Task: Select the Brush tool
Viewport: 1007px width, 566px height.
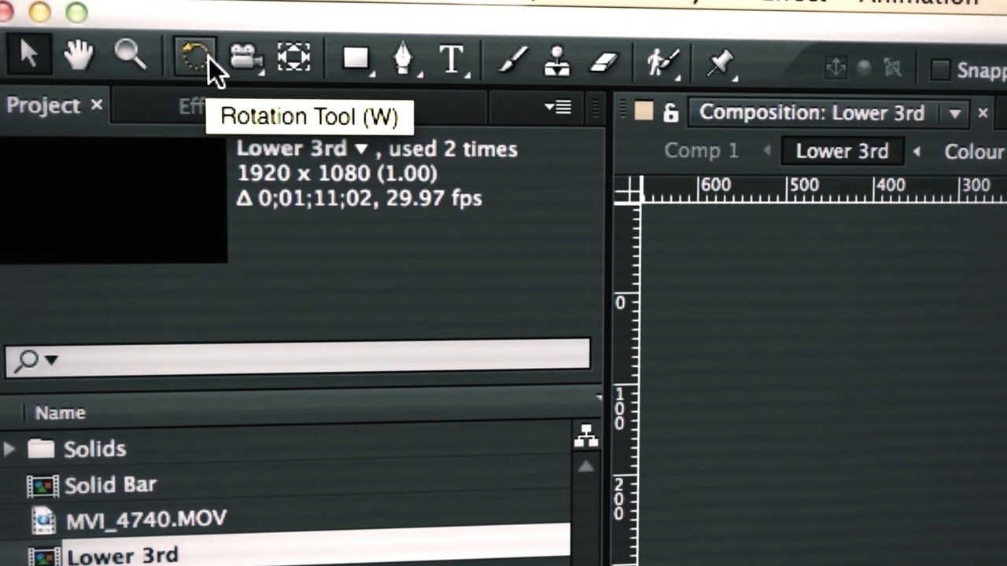Action: [x=512, y=61]
